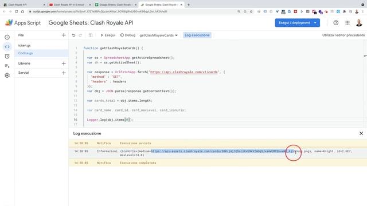The image size is (367, 206).
Task: Select the Editor code icon in sidebar
Action: tap(7, 47)
